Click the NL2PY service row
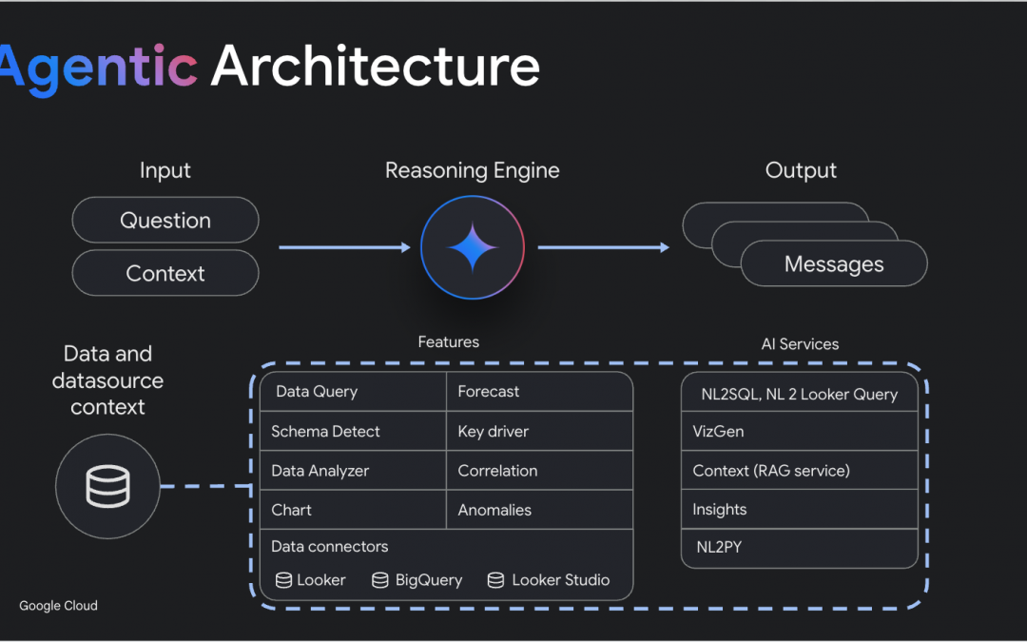This screenshot has width=1027, height=642. point(799,548)
